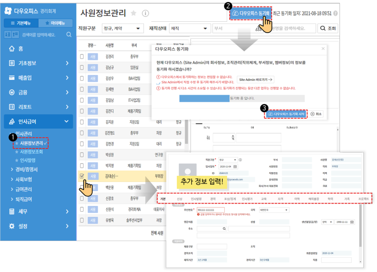Screen dimensions: 377x272
Task: Tick the checkbox for 김남규 row
Action: click(82, 68)
